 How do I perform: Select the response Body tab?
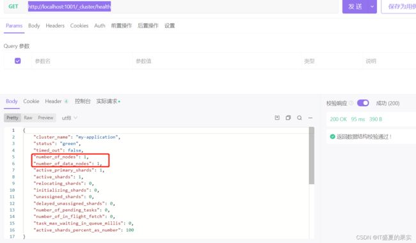[x=12, y=101]
